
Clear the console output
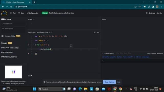(151, 53)
